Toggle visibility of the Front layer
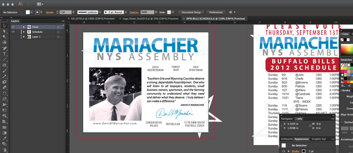The width and height of the screenshot is (353, 153). (13, 27)
